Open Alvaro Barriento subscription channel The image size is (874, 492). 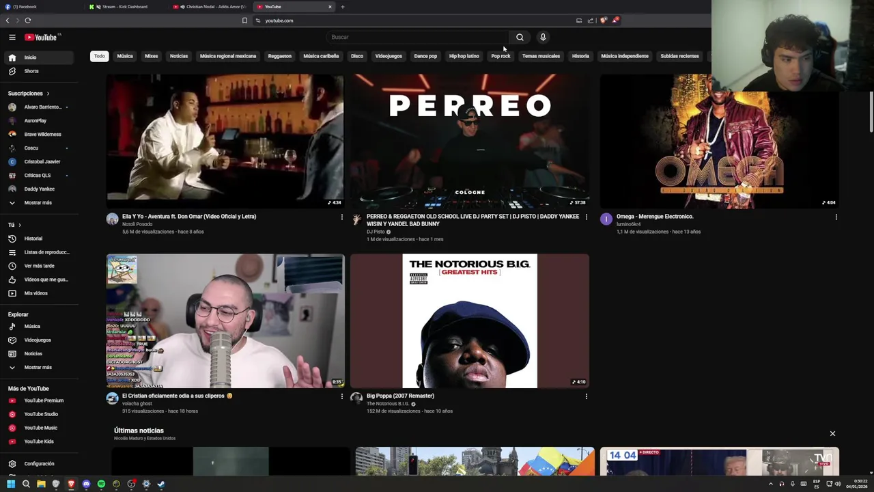point(39,107)
